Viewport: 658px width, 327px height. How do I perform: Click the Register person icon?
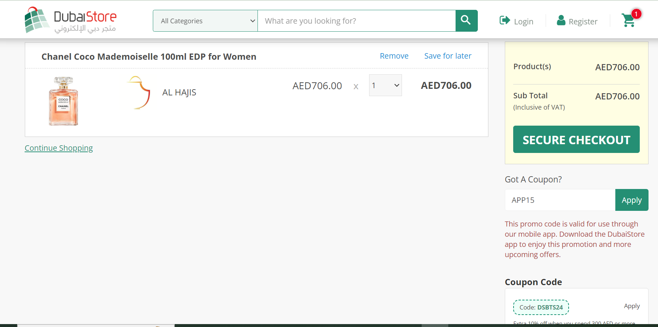click(x=561, y=20)
